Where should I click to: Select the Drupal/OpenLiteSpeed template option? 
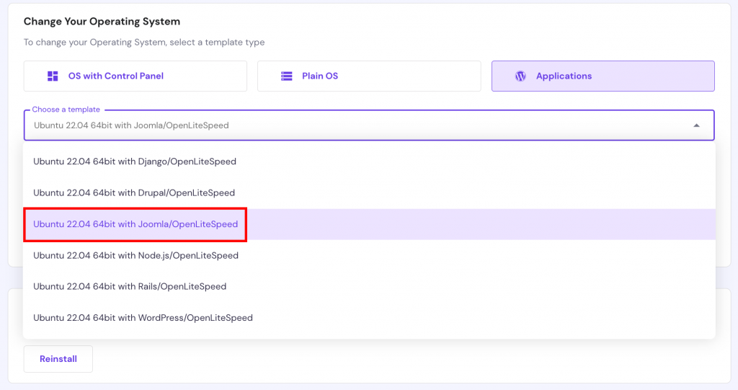(134, 193)
